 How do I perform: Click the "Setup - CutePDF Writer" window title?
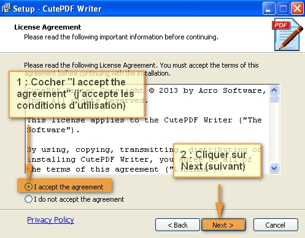click(x=57, y=9)
